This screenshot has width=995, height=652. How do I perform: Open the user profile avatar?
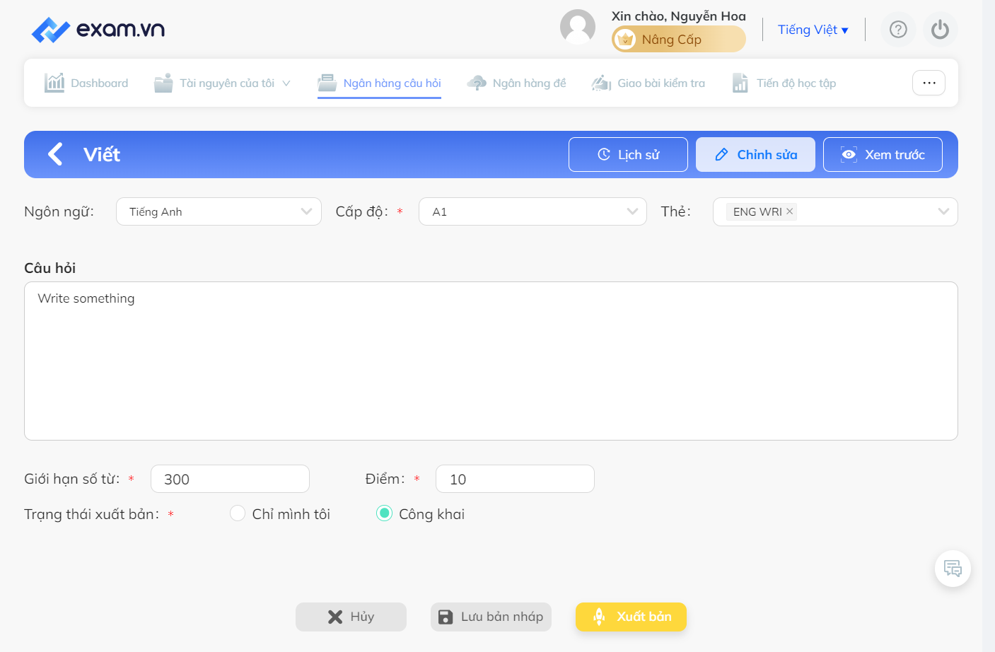coord(578,28)
